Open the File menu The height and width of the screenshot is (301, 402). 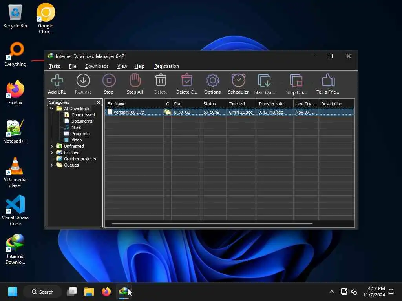[x=73, y=66]
